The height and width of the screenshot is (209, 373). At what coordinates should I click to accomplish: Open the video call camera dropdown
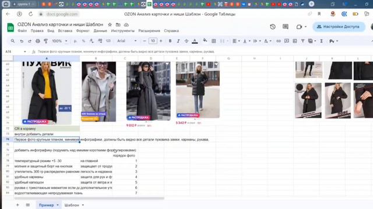pyautogui.click(x=301, y=27)
